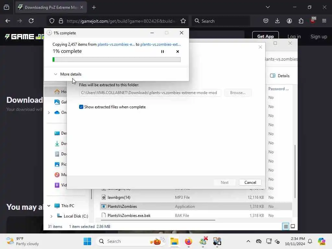Viewport: 332px width, 249px height.
Task: Click the uBlock extension icon
Action: pos(313,20)
